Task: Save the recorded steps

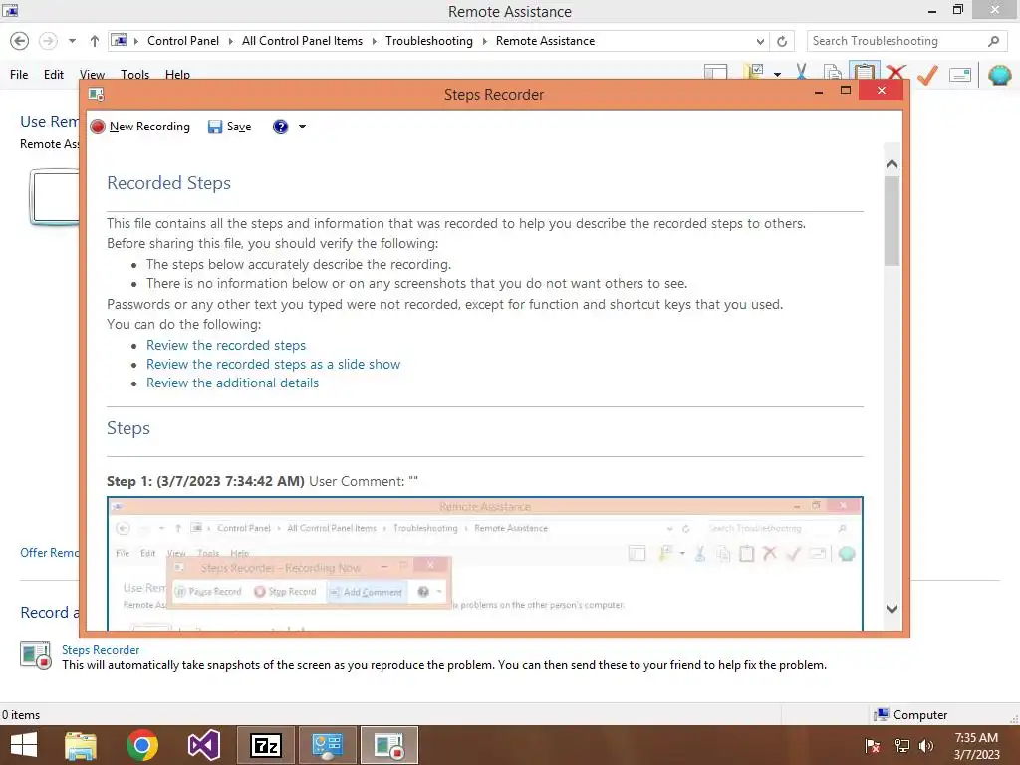Action: pos(230,127)
